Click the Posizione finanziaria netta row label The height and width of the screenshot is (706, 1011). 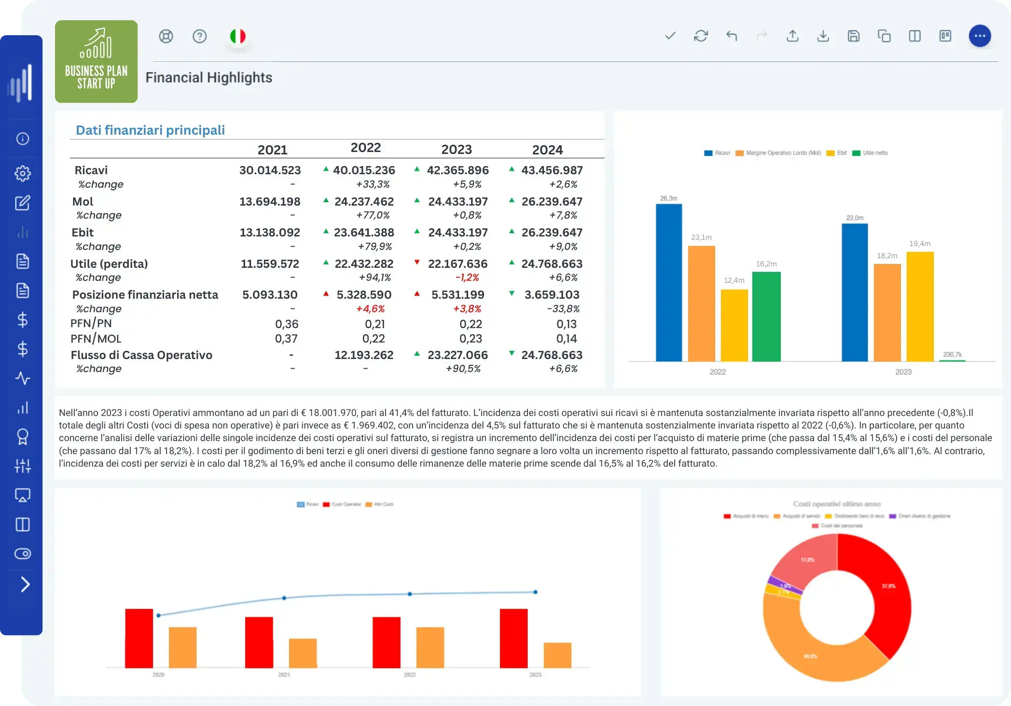[x=145, y=294]
